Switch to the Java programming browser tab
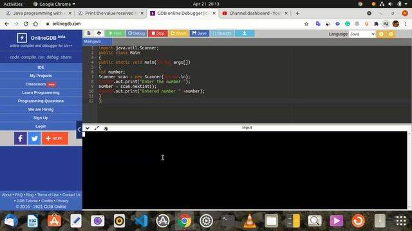412x231 pixels. (38, 13)
